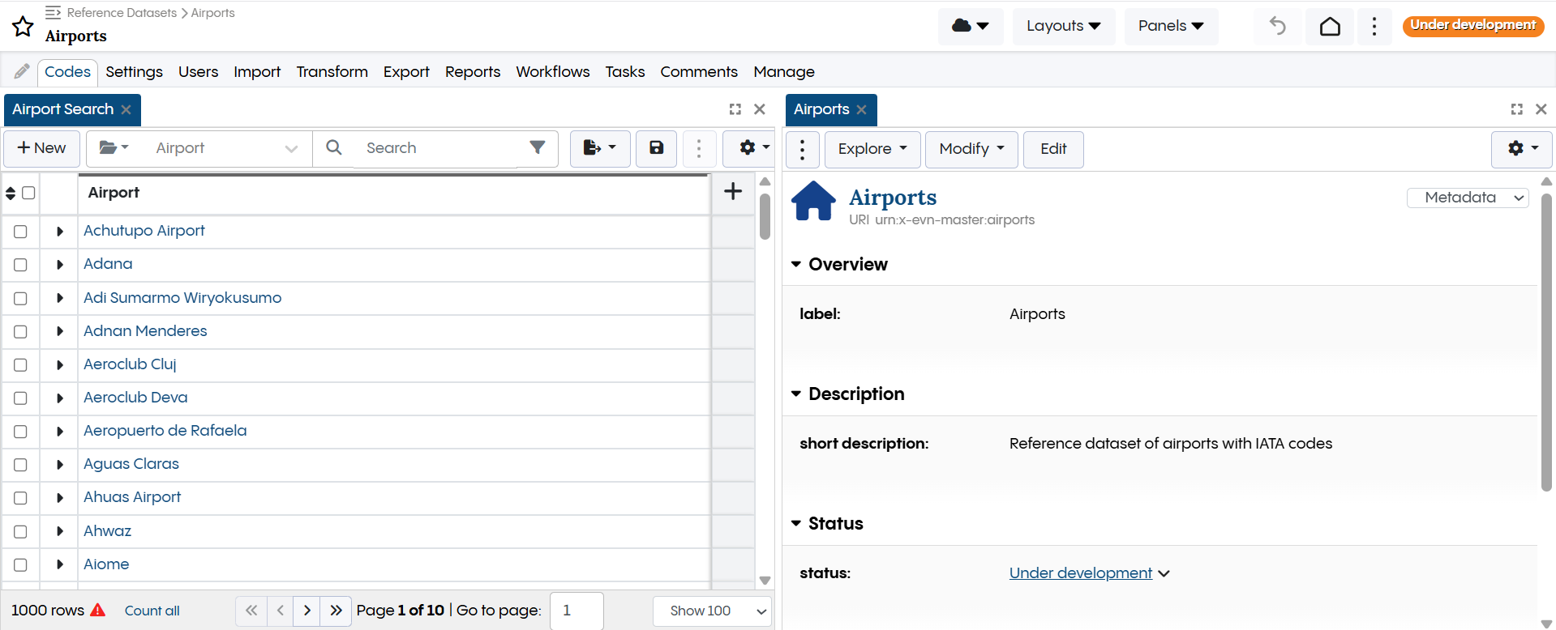The height and width of the screenshot is (630, 1556).
Task: Select the Adi Sumarmo Wiryokusumo checkbox
Action: pyautogui.click(x=20, y=299)
